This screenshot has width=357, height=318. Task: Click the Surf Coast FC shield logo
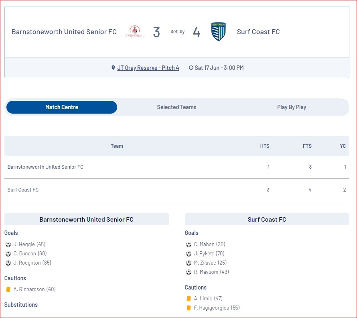[x=218, y=31]
